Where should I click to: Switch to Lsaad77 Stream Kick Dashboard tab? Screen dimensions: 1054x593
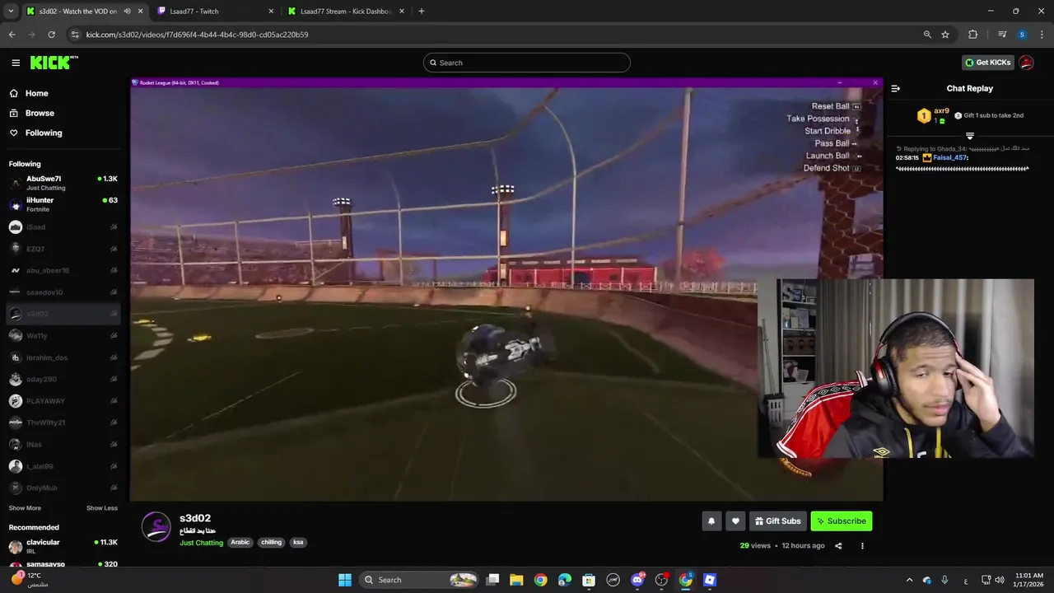pos(346,12)
